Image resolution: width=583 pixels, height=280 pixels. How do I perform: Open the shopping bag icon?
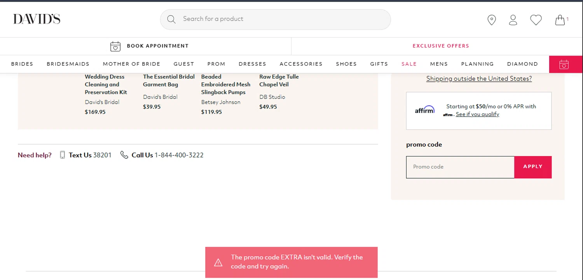pos(560,20)
